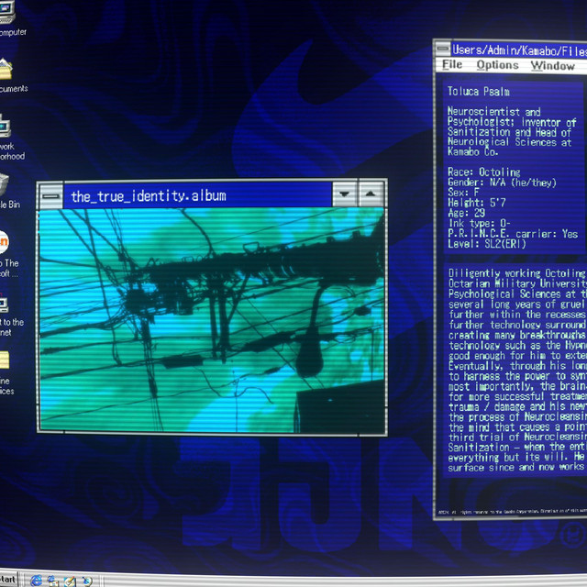Launch Outlook Express from the quick launch bar
The width and height of the screenshot is (587, 587).
pyautogui.click(x=53, y=581)
